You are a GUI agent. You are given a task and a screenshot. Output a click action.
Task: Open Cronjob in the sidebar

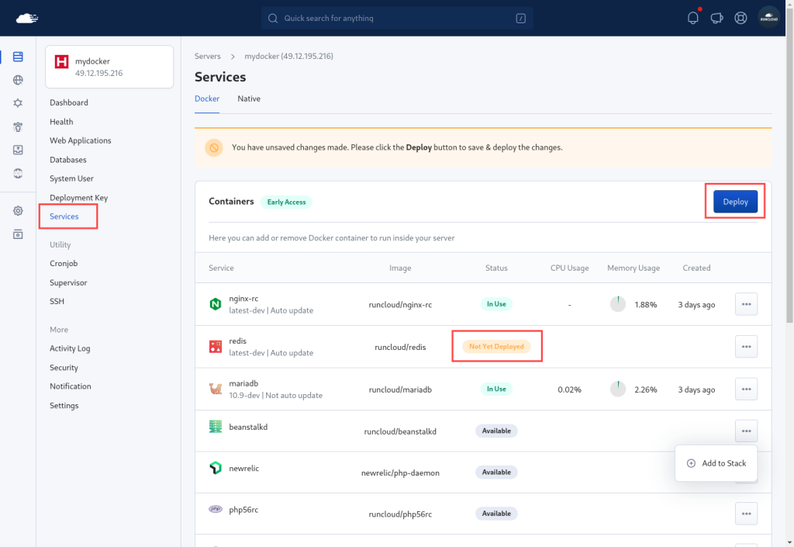click(x=64, y=264)
